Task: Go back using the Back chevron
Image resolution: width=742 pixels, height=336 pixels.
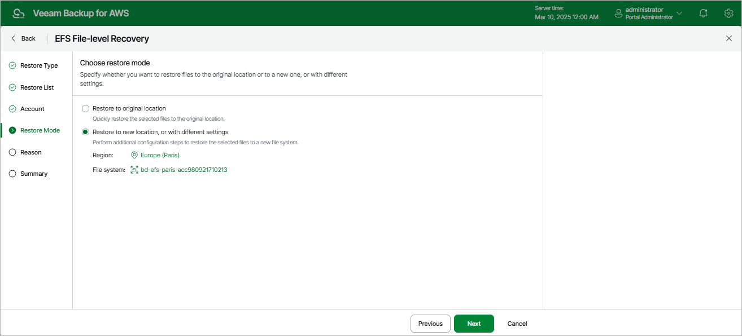Action: coord(14,38)
